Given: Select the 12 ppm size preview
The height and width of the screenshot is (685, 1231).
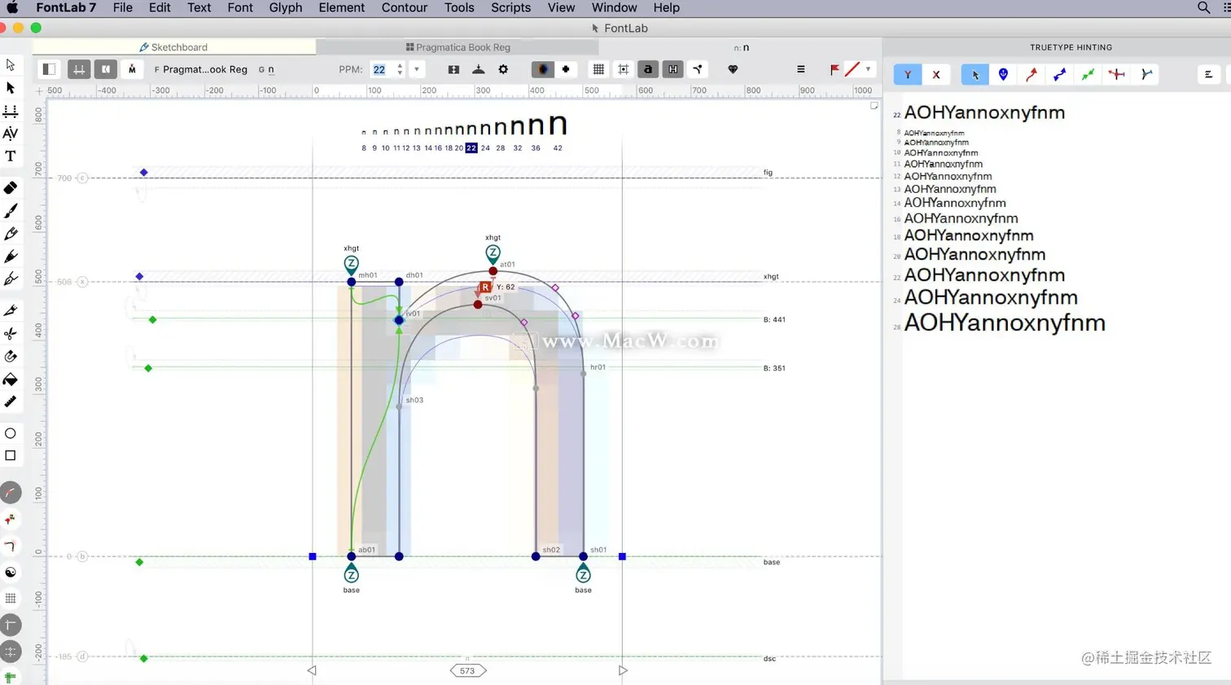Looking at the screenshot, I should [406, 147].
